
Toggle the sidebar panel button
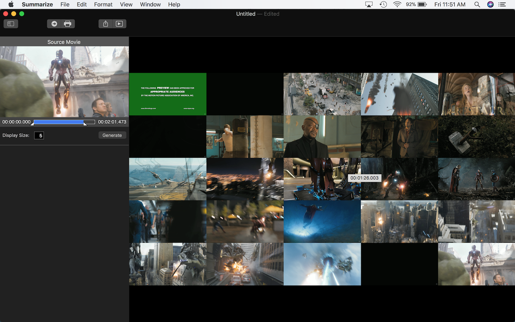(x=11, y=24)
